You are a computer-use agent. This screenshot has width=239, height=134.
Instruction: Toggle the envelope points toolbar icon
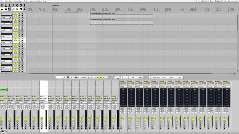click(x=13, y=9)
